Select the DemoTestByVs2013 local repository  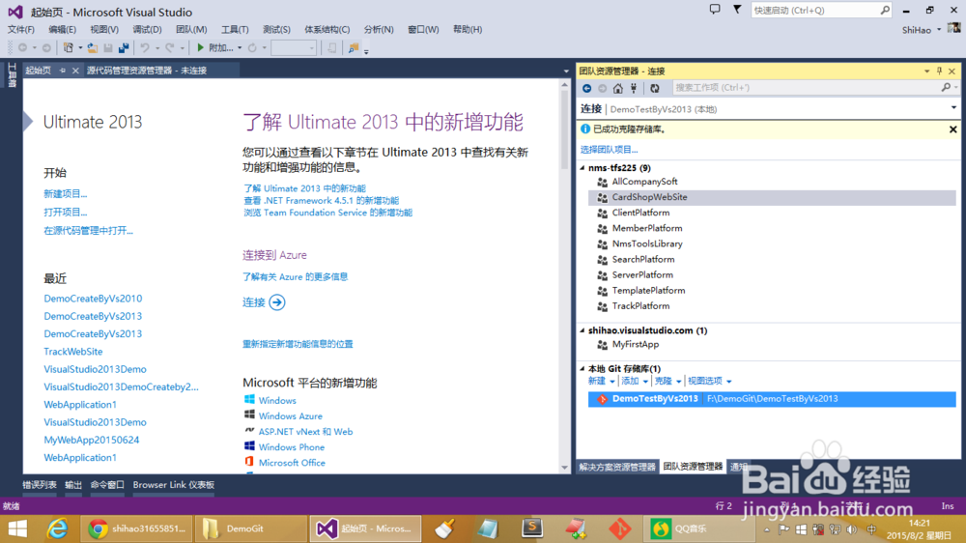(772, 399)
